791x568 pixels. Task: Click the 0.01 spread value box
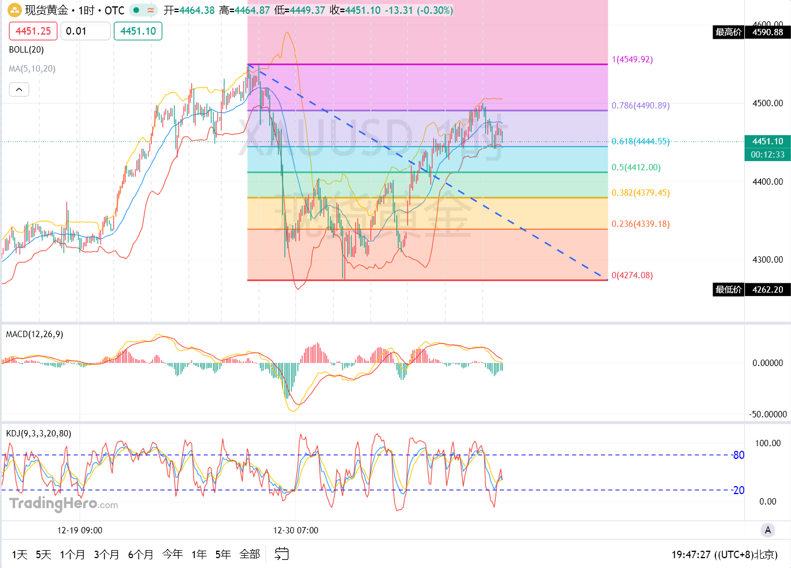coord(86,31)
